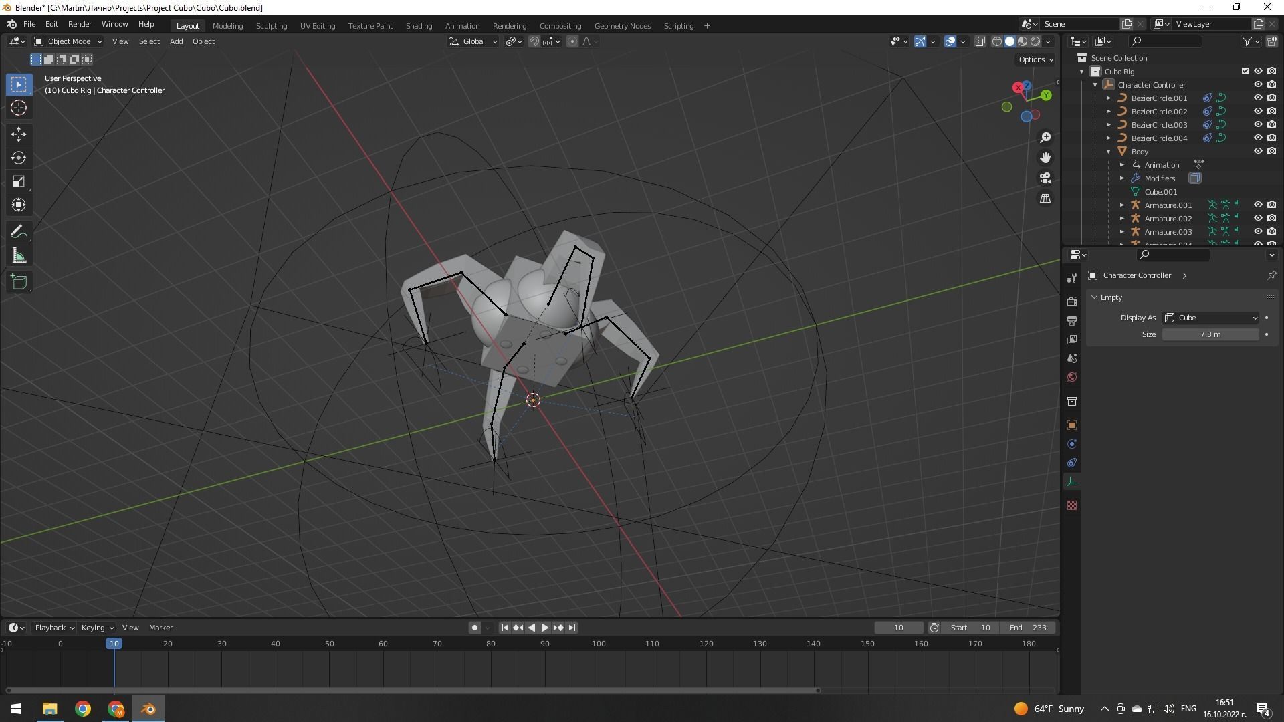
Task: Open the timeline Marker menu
Action: [x=160, y=628]
